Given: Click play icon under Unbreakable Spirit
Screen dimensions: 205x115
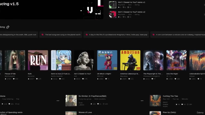Looking at the screenshot, I should [190, 79].
